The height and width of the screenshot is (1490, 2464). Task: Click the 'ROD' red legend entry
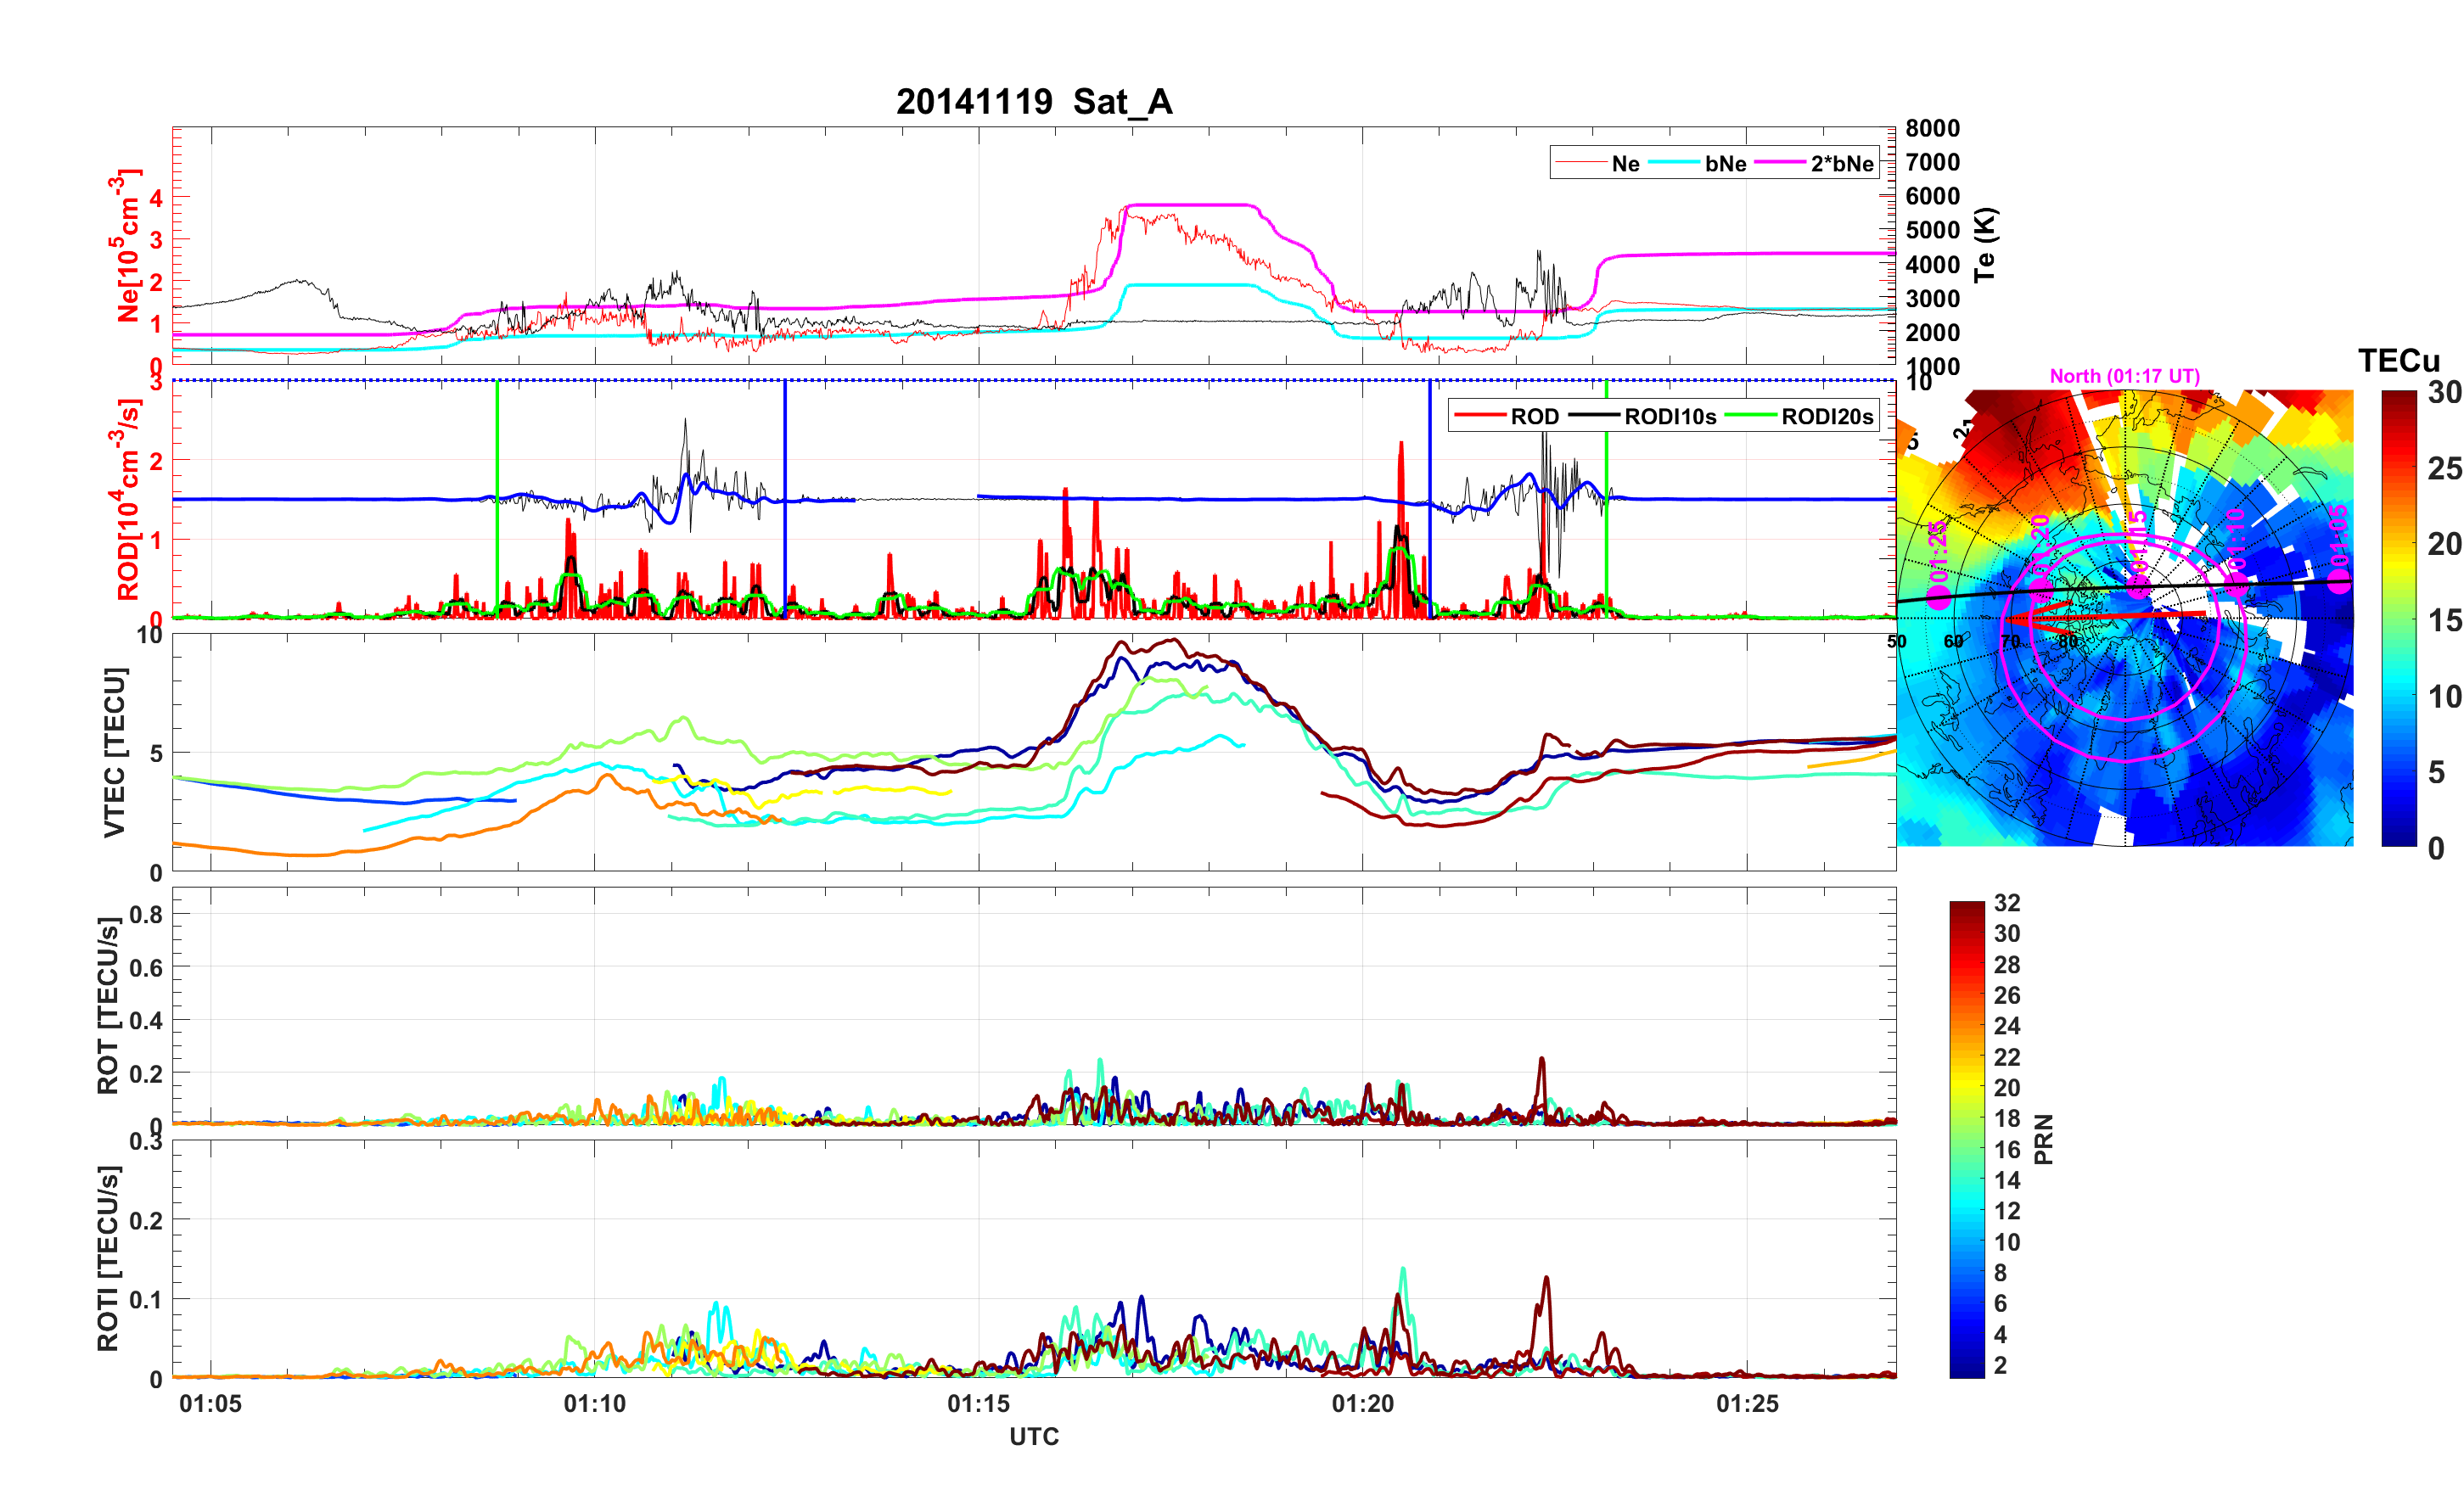point(1534,417)
